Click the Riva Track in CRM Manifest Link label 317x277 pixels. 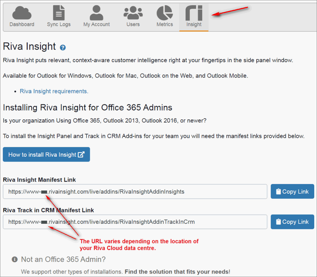point(48,210)
